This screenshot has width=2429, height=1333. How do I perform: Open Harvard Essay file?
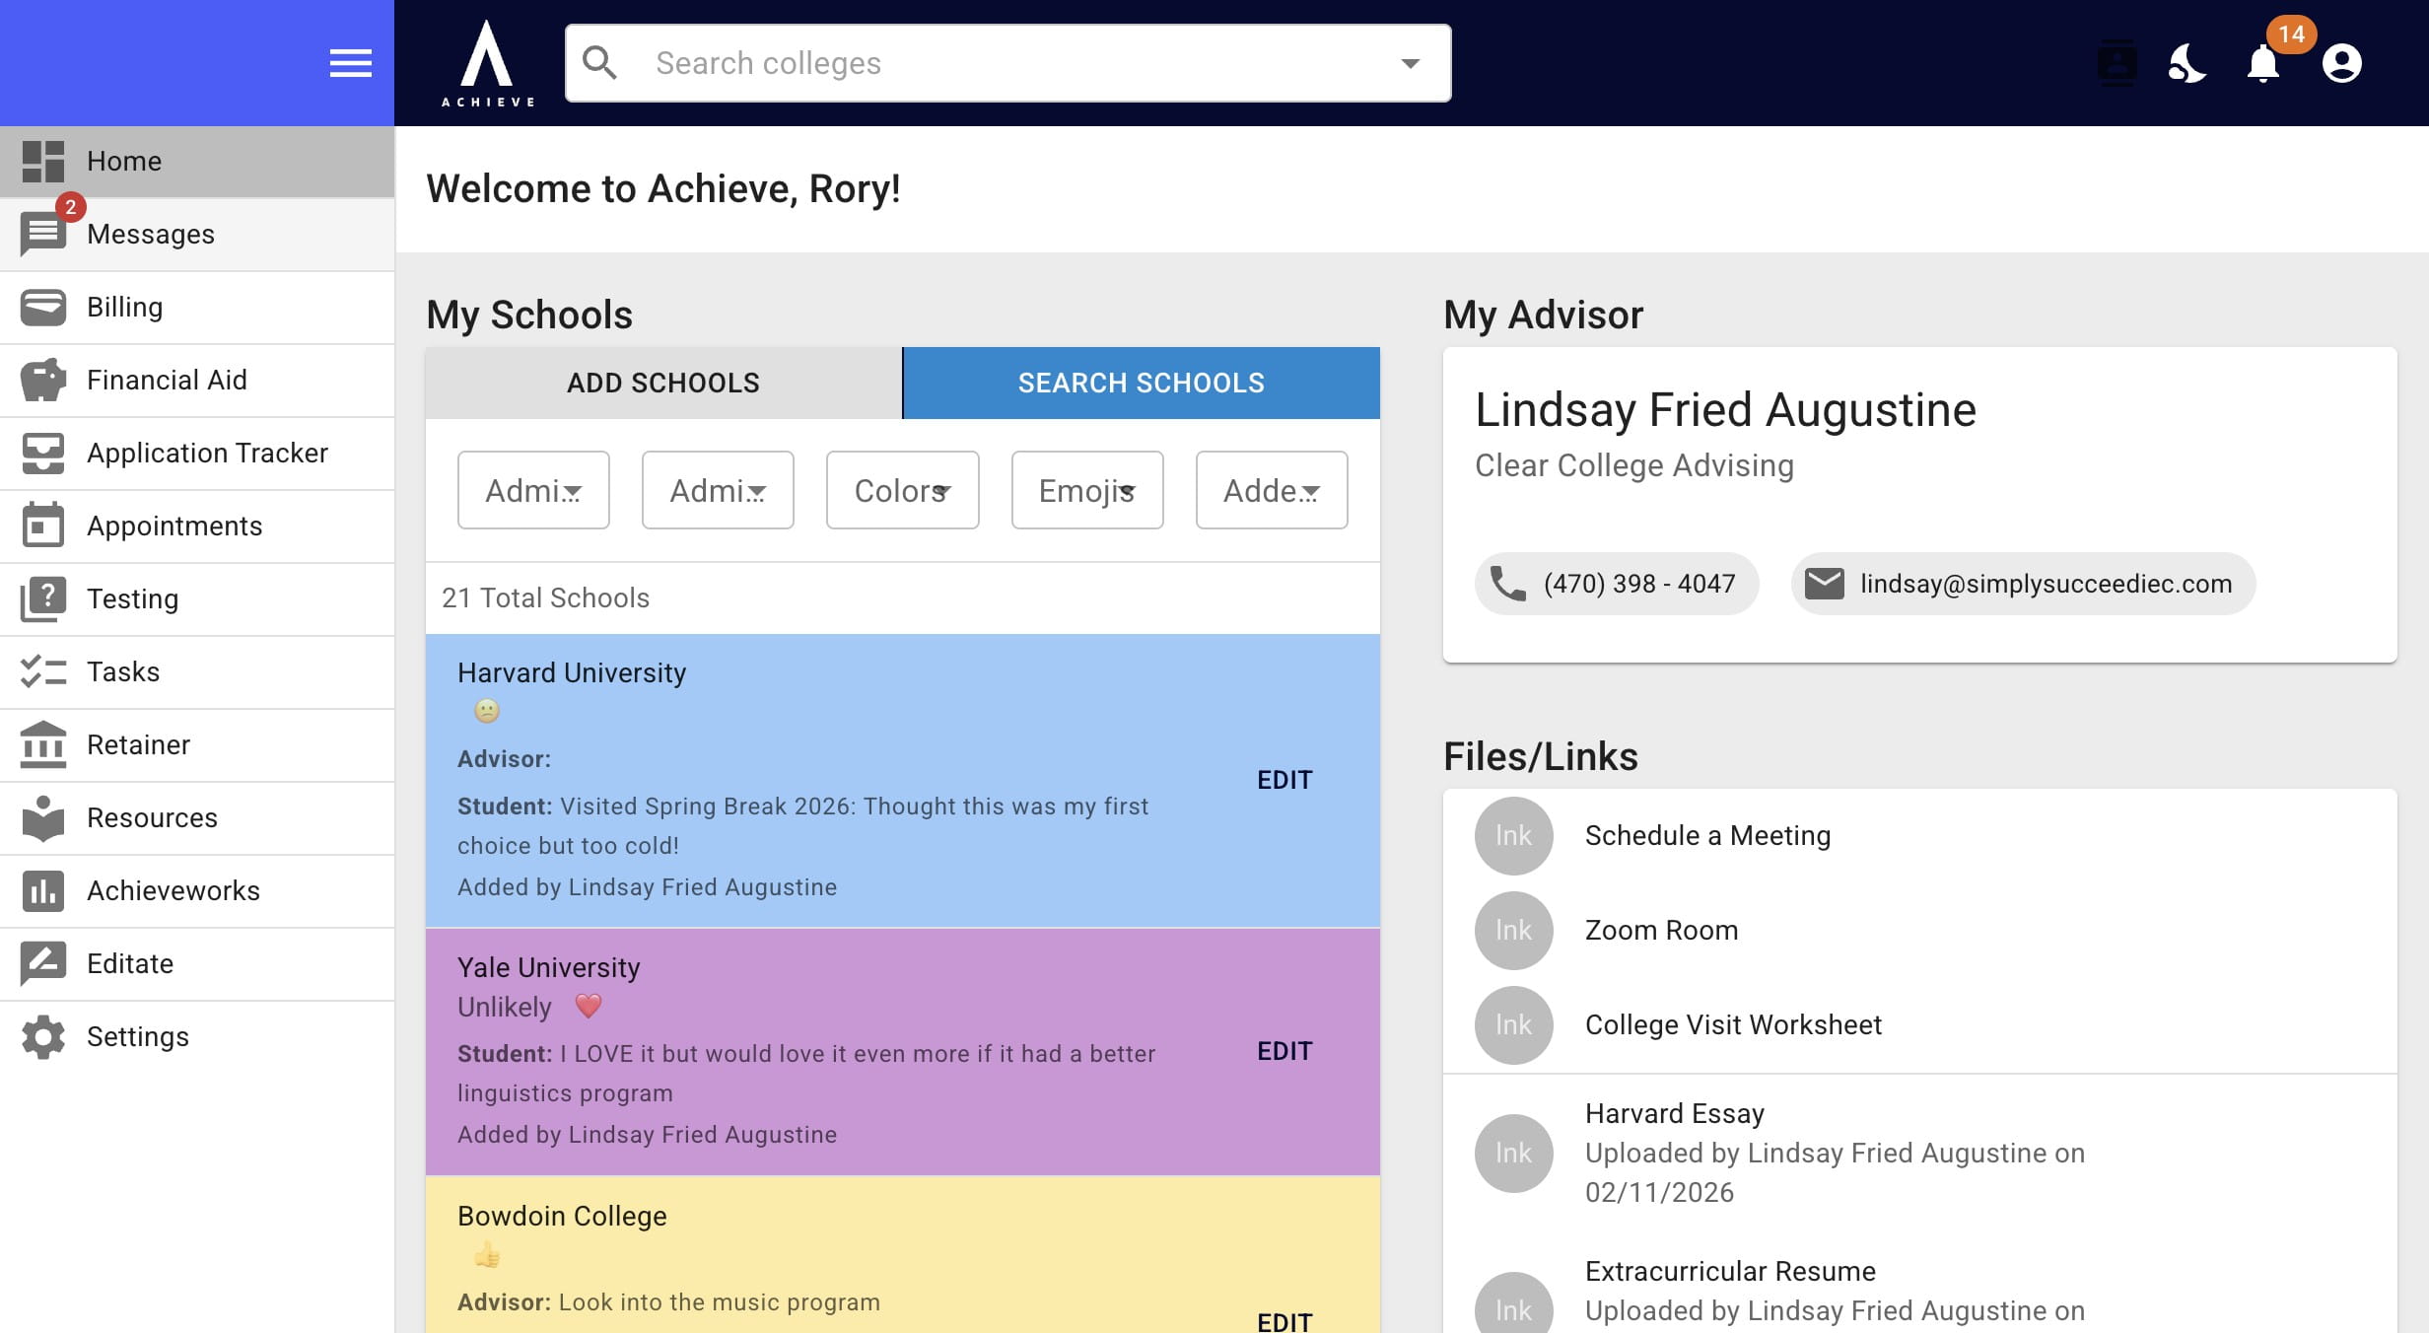(1674, 1114)
